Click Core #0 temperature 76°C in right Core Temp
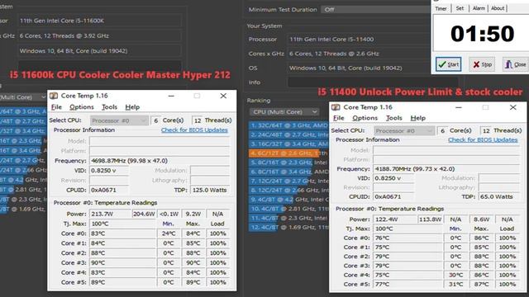The image size is (529, 297). point(407,238)
